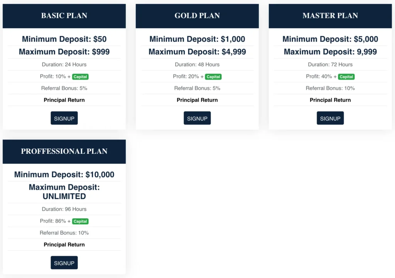
Task: Click Maximum Deposit: UNLIMITED text
Action: pos(64,192)
